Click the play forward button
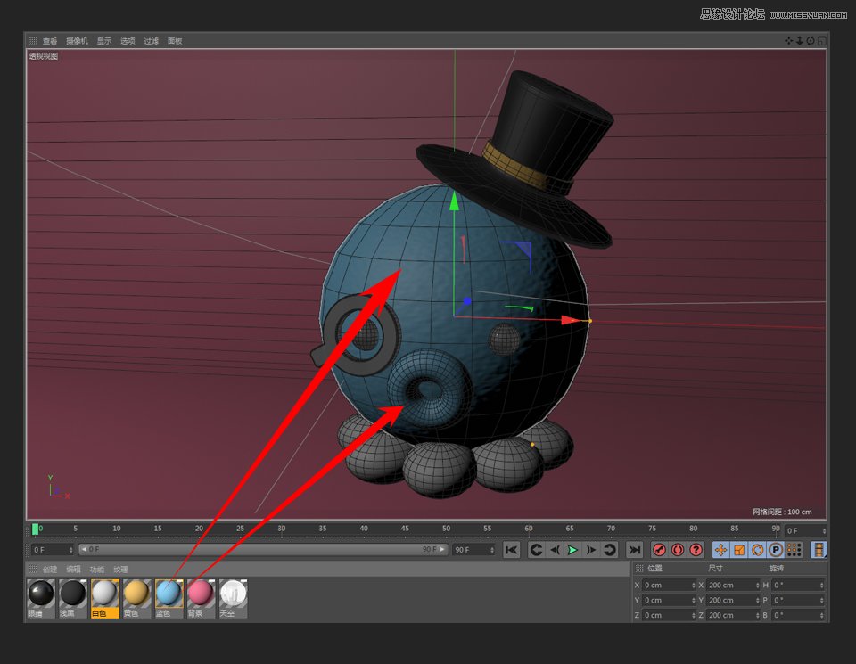 pyautogui.click(x=572, y=550)
